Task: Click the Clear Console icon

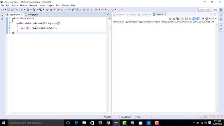Action: point(182,19)
